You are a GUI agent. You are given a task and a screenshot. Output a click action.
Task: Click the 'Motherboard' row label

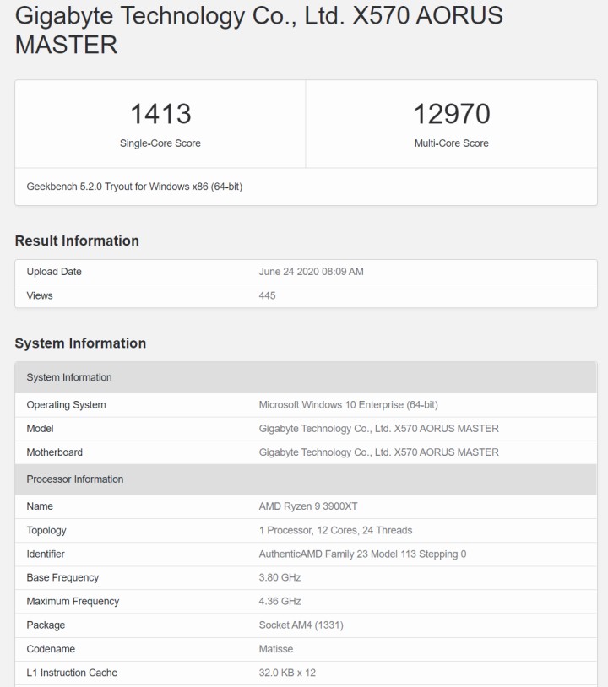point(54,452)
